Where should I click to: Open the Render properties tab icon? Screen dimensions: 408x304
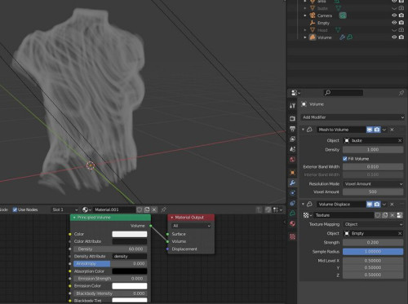[292, 118]
